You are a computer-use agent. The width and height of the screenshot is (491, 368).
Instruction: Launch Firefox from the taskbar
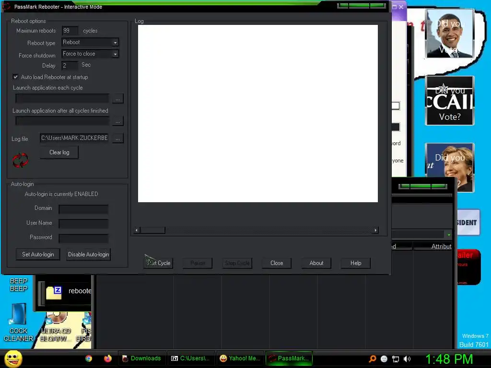pyautogui.click(x=108, y=358)
